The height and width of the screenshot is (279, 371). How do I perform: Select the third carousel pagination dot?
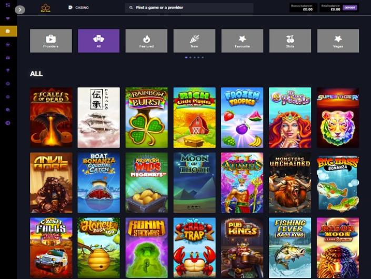[195, 57]
